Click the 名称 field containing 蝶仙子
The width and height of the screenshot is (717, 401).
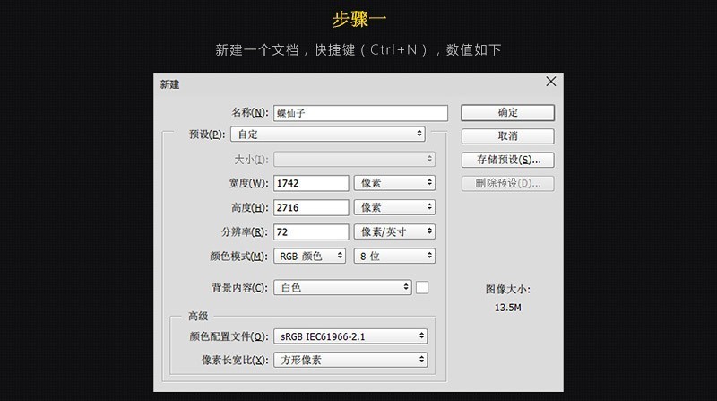[x=360, y=113]
